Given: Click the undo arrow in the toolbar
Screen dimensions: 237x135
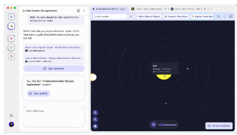Looking at the screenshot, I should pos(219,17).
